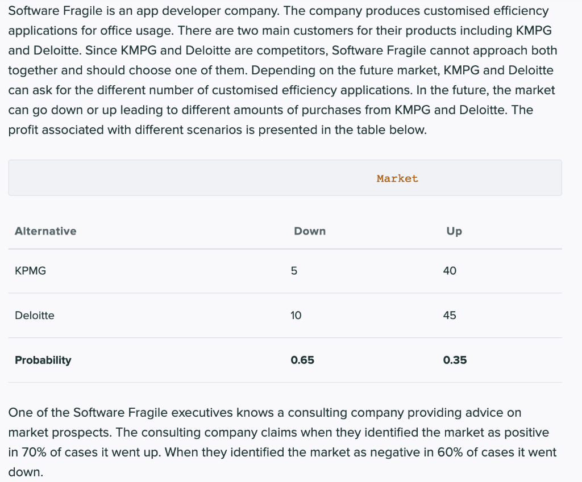Image resolution: width=582 pixels, height=482 pixels.
Task: Select the 0.35 probability cell
Action: 455,360
